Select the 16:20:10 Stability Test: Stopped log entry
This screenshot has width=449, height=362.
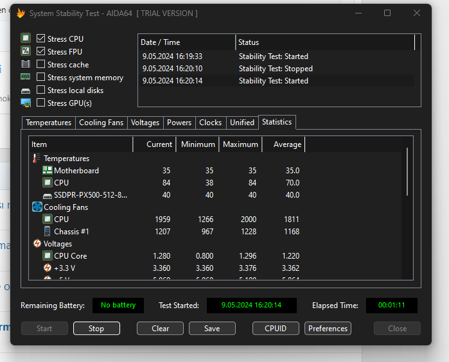[x=276, y=69]
